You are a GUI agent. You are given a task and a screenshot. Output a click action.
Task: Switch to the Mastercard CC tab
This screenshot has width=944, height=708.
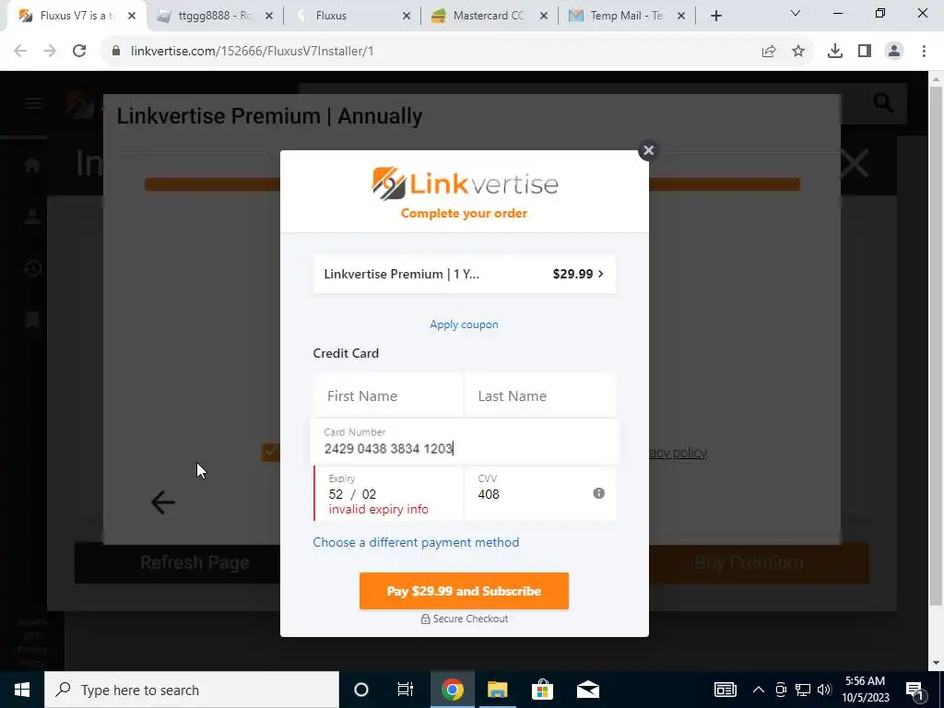click(489, 16)
